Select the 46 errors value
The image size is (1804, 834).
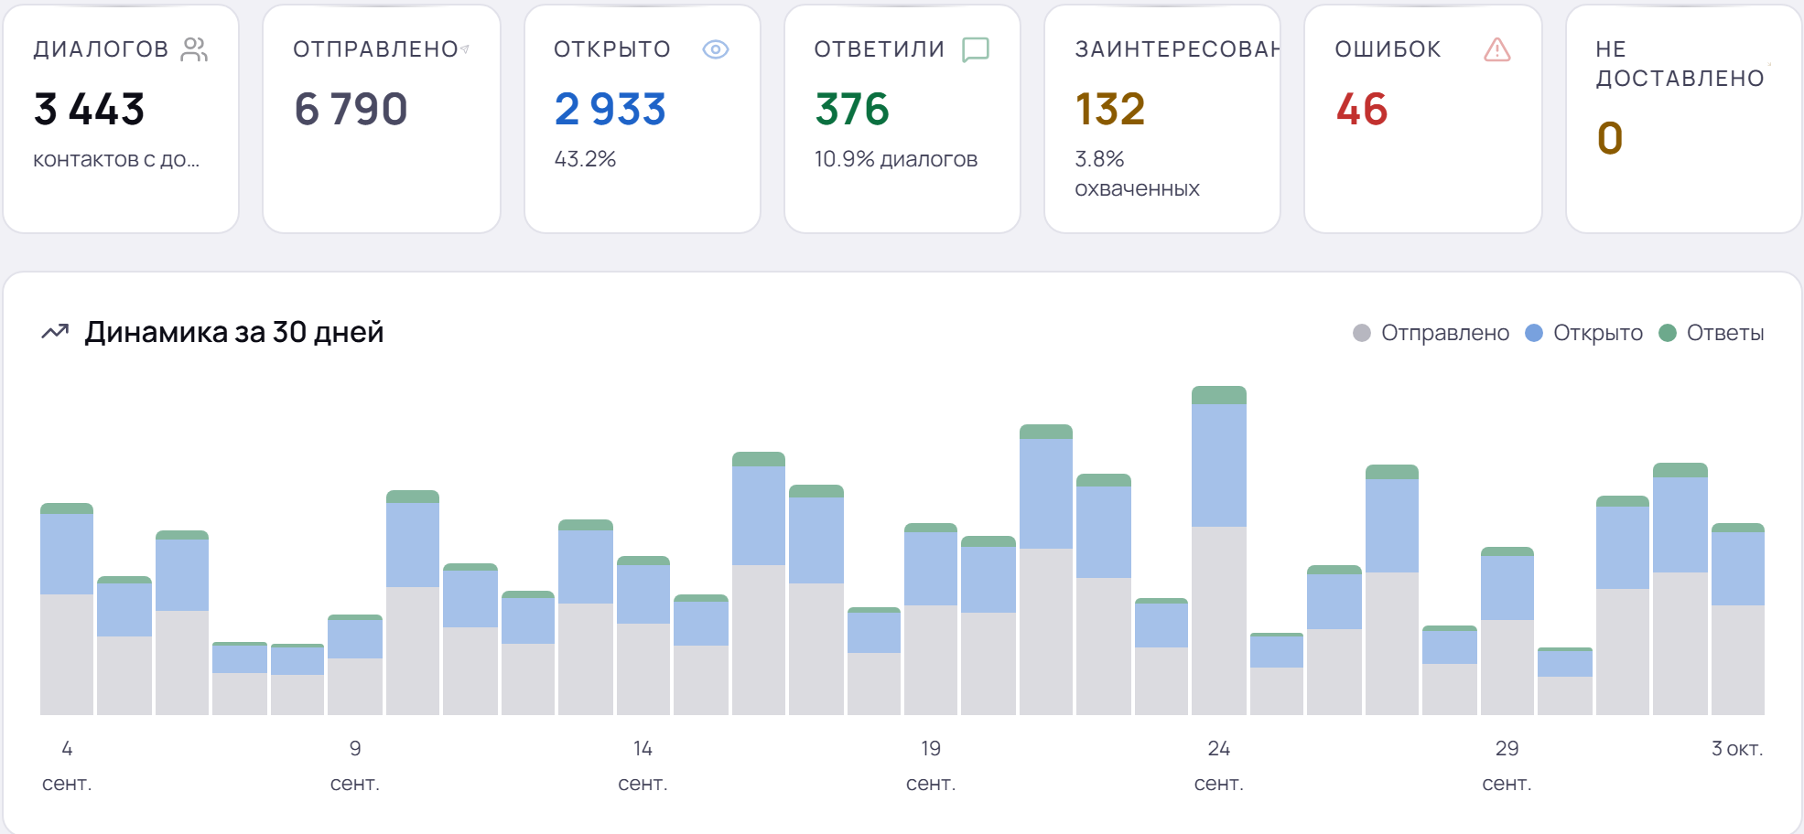1362,110
